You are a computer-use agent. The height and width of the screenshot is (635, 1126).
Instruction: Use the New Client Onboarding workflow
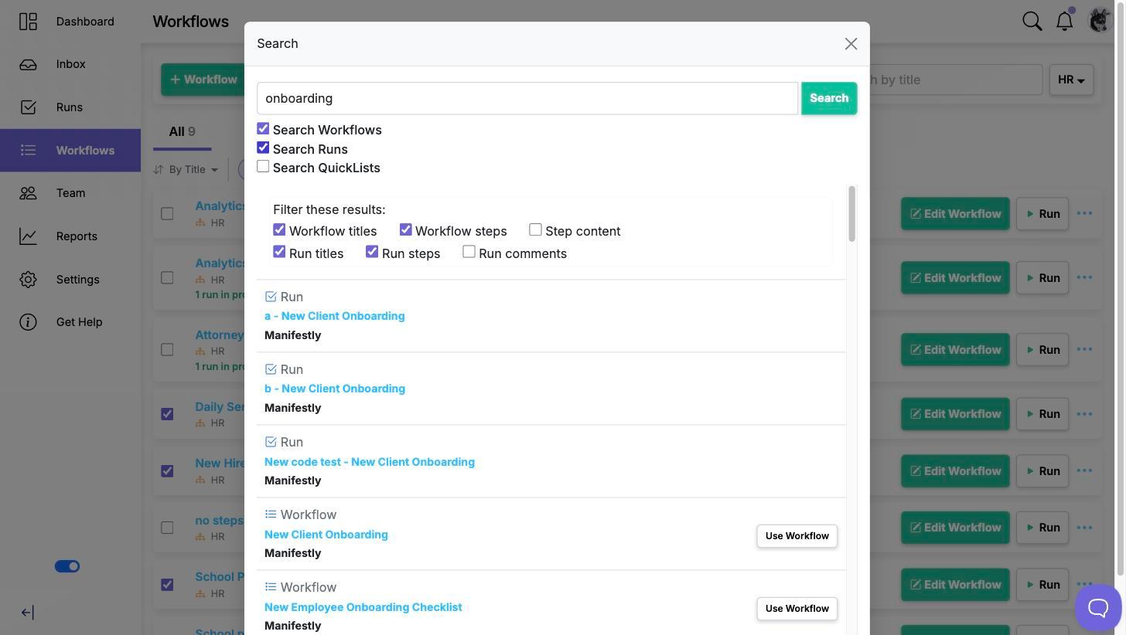tap(797, 536)
